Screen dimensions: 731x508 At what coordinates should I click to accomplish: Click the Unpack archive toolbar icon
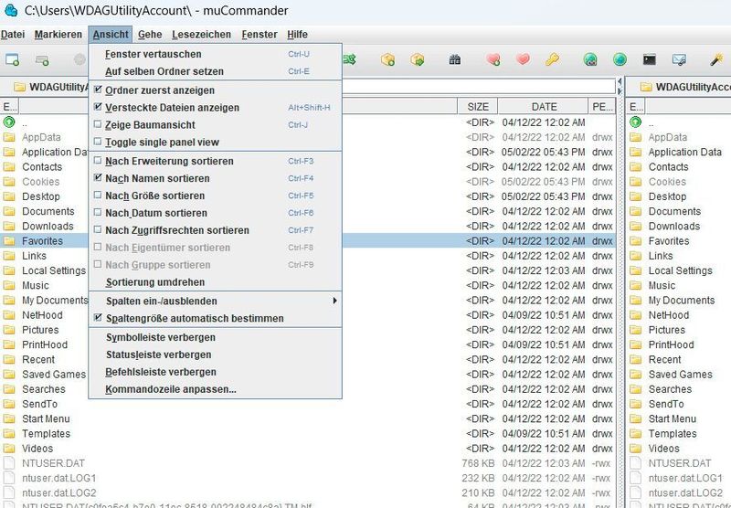tap(418, 59)
